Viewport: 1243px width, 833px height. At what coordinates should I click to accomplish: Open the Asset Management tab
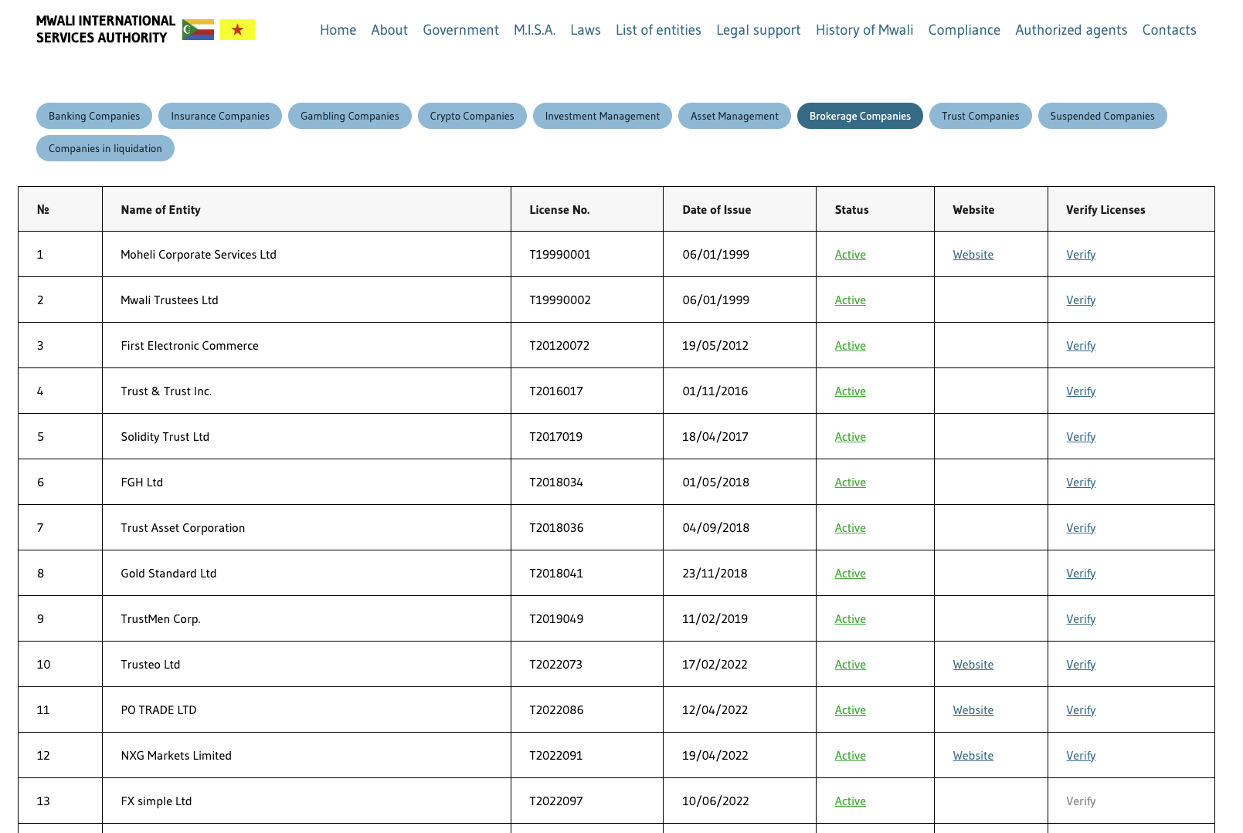click(x=735, y=116)
